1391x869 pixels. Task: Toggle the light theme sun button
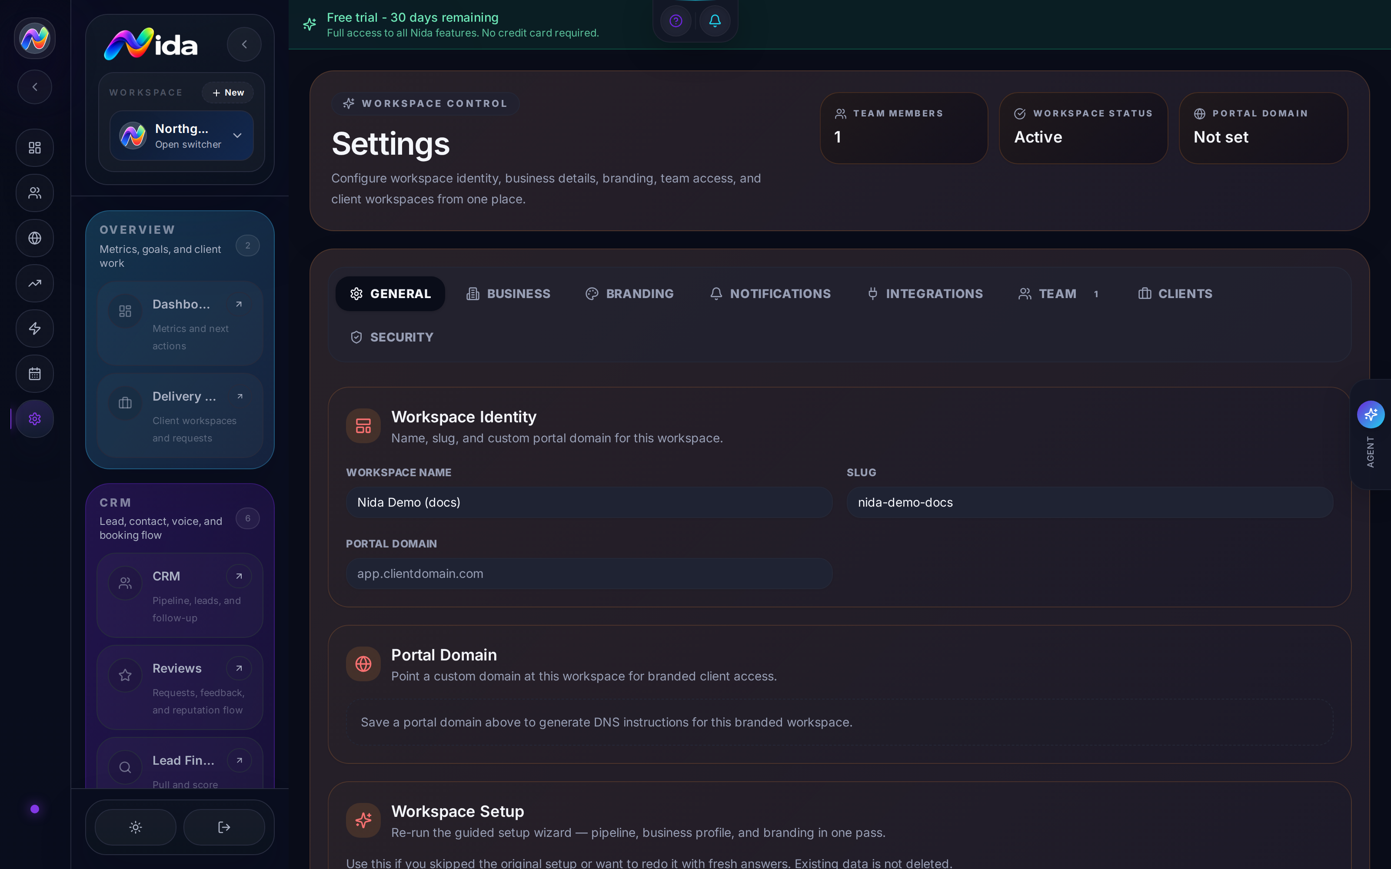click(x=136, y=827)
